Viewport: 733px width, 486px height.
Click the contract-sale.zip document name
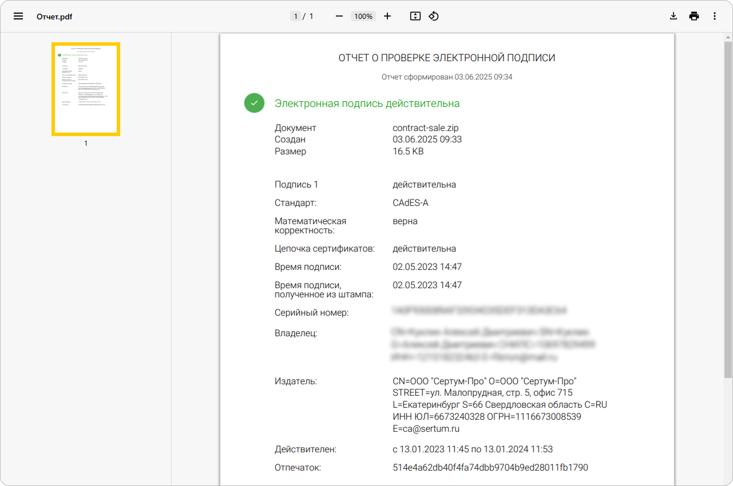point(426,128)
